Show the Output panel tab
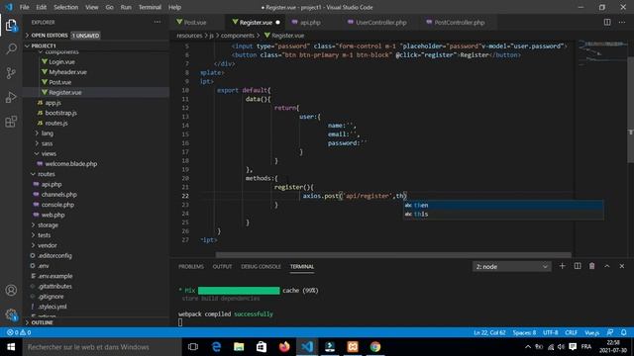This screenshot has height=356, width=634. point(222,267)
